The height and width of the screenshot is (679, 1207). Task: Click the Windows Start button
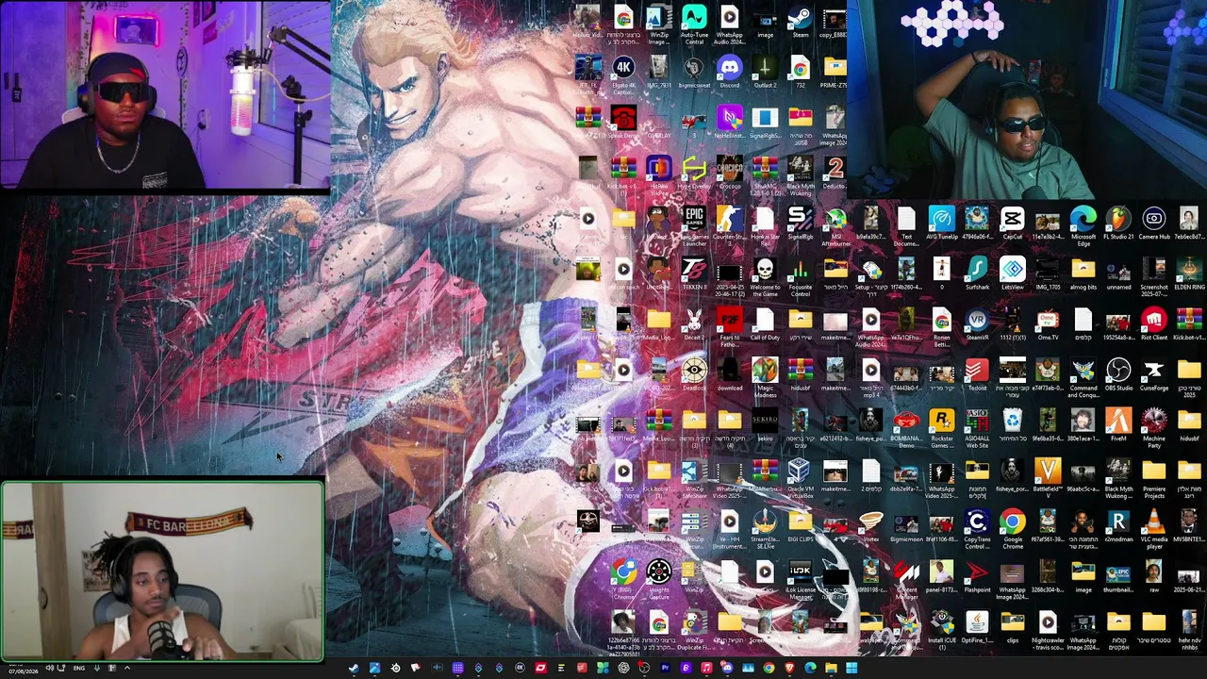pyautogui.click(x=852, y=669)
